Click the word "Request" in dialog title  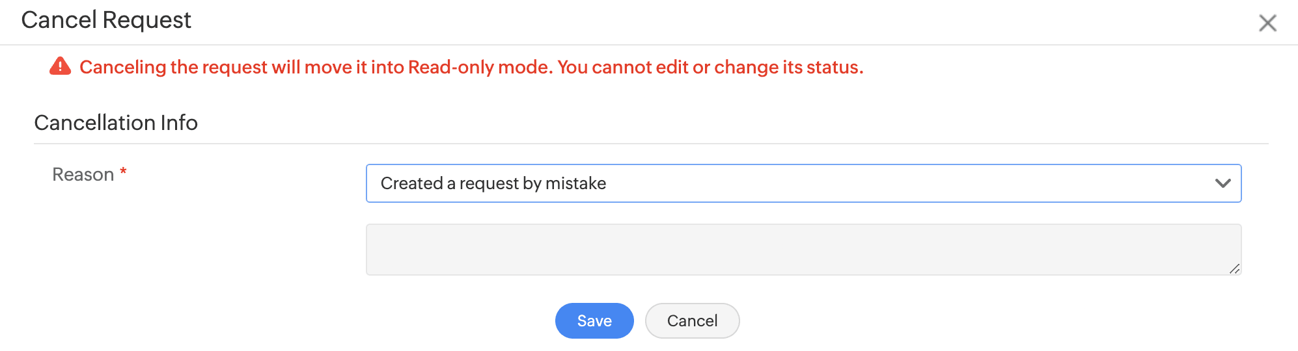147,20
